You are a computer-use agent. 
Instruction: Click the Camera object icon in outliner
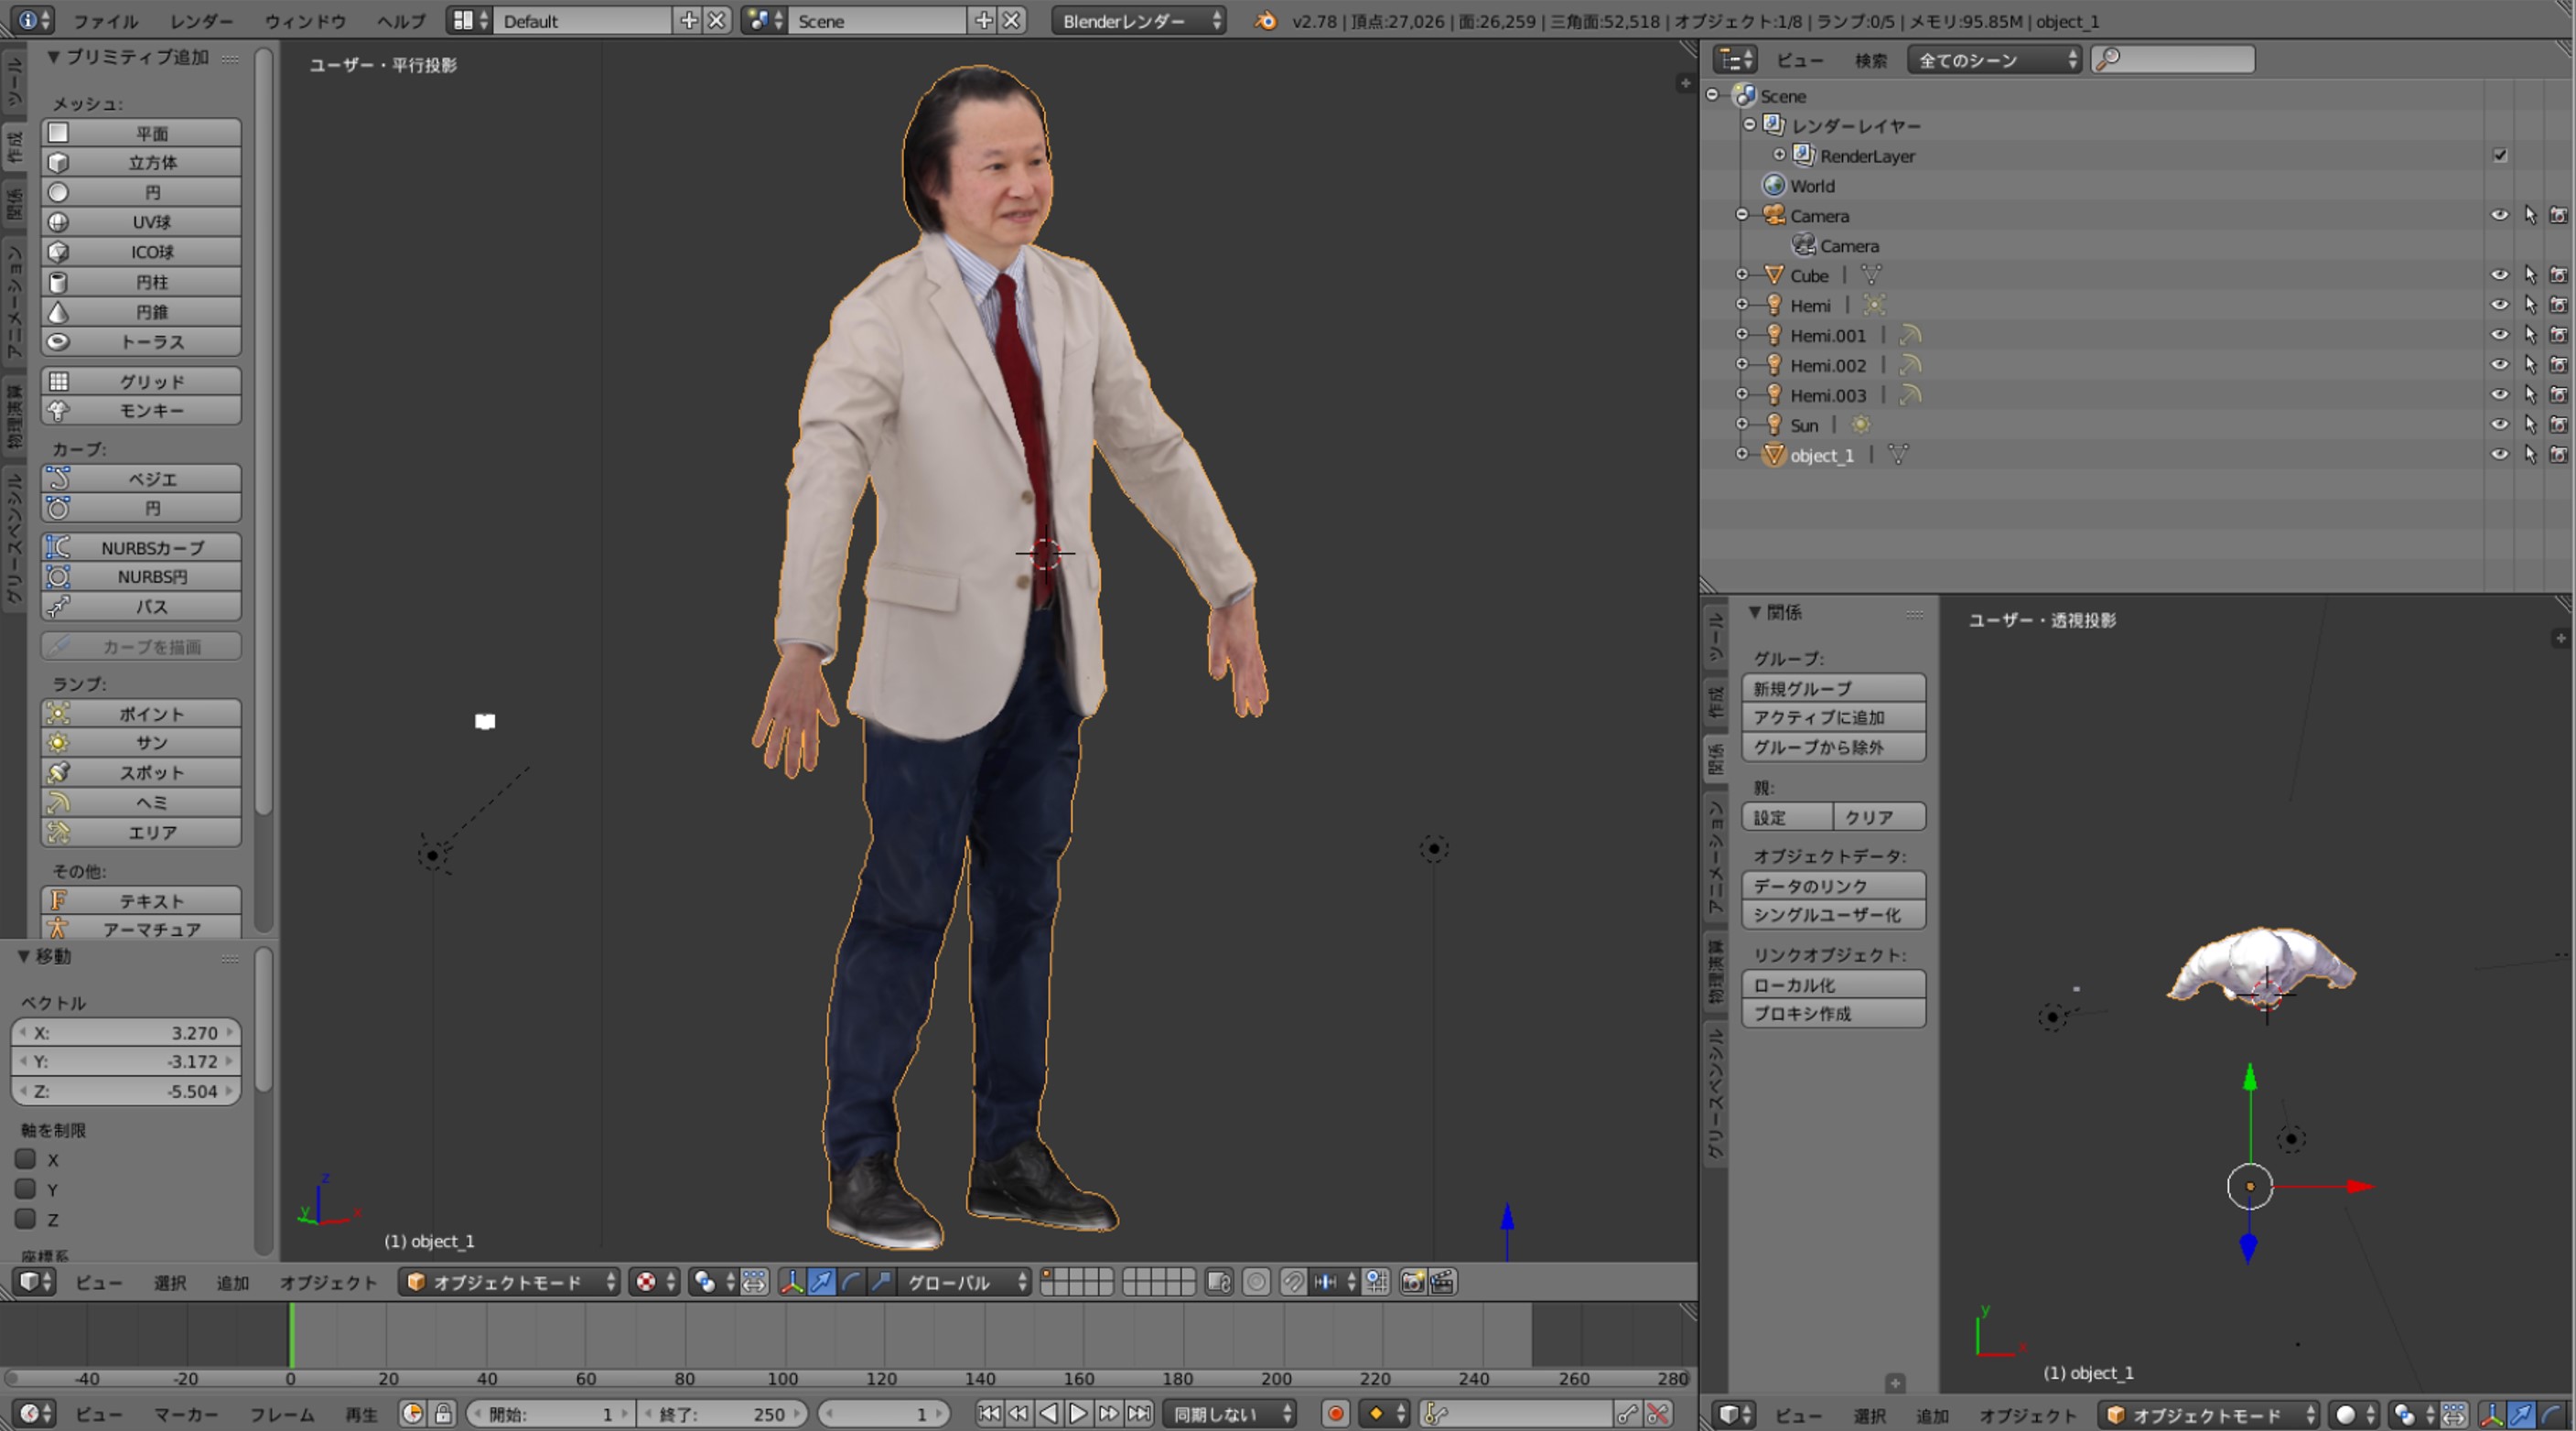(x=1774, y=215)
